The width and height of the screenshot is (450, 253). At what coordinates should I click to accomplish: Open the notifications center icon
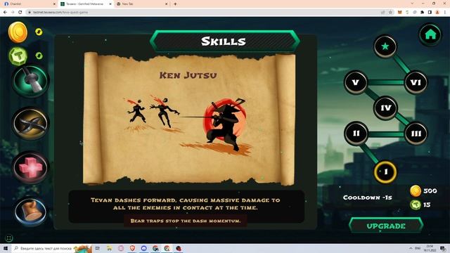click(x=444, y=248)
